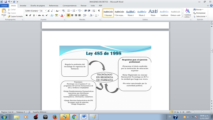Image resolution: width=213 pixels, height=120 pixels.
Task: Click the Undo icon
Action: [x=9, y=2]
